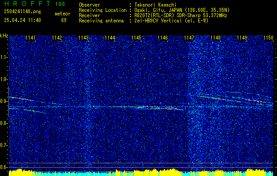
Task: Click the 1142 time marker
Action: click(x=57, y=37)
